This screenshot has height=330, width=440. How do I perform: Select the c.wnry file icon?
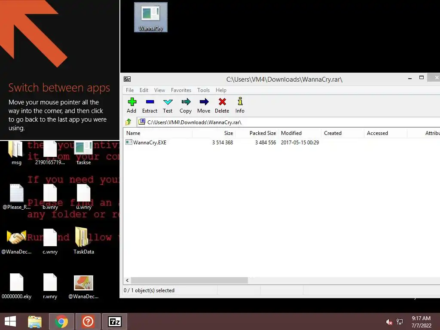tap(50, 241)
